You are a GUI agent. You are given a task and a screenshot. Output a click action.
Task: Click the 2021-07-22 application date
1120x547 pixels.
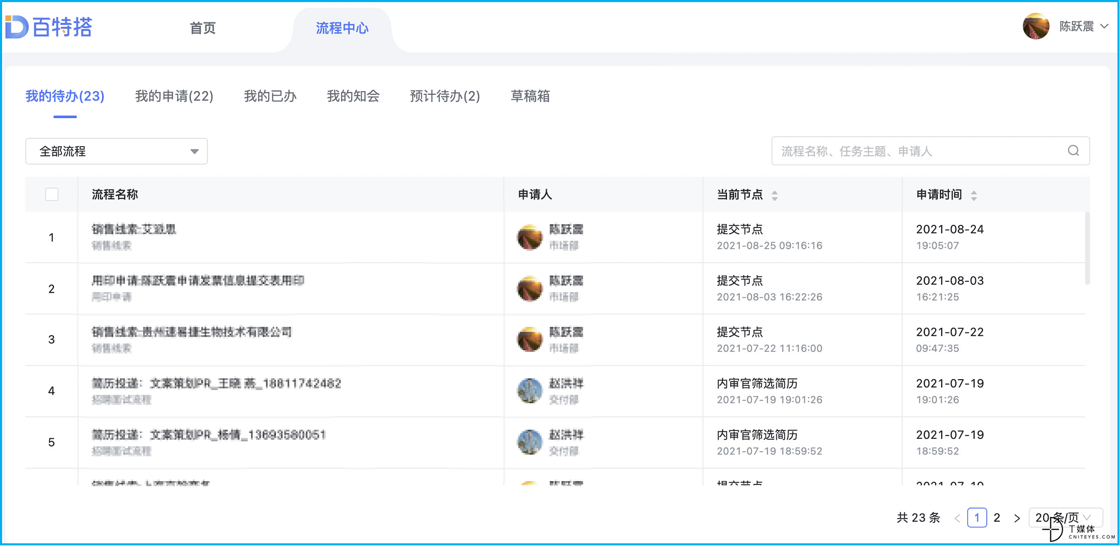point(950,332)
